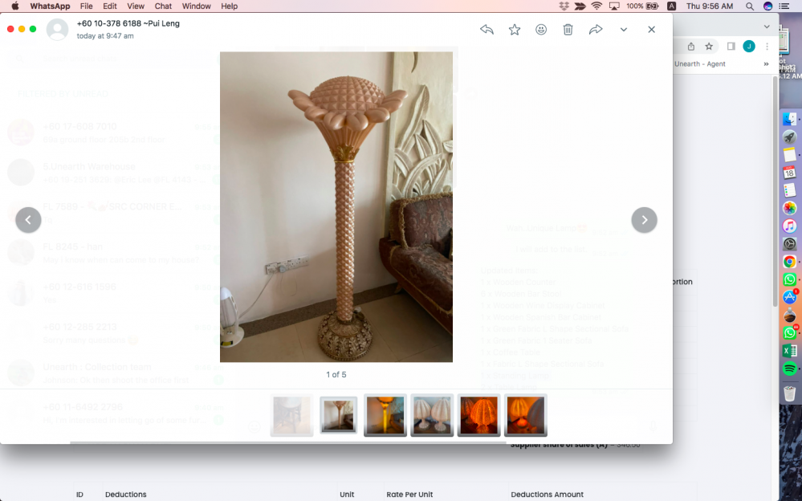Pick the last orange lamp thumbnail
802x501 pixels.
(x=526, y=415)
